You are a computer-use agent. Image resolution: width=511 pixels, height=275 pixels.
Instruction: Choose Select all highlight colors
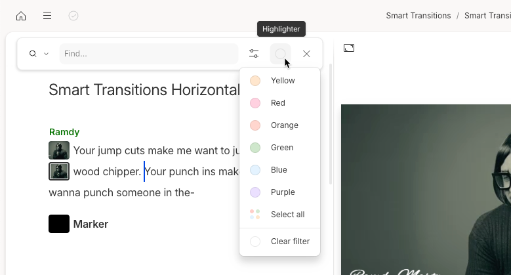tap(279, 215)
